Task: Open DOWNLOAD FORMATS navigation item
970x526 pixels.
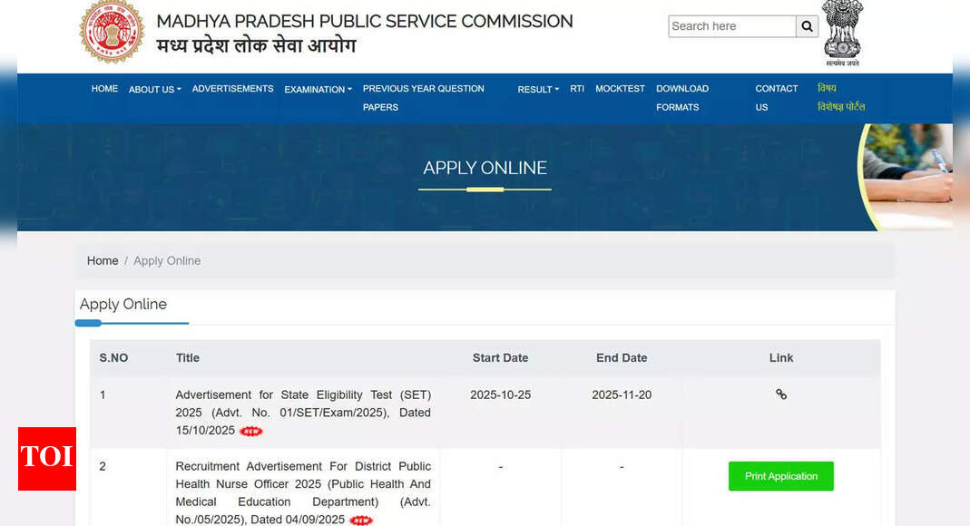Action: pos(682,98)
